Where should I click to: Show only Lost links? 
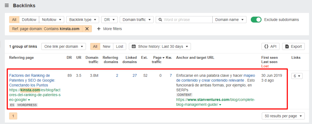[x=119, y=46]
